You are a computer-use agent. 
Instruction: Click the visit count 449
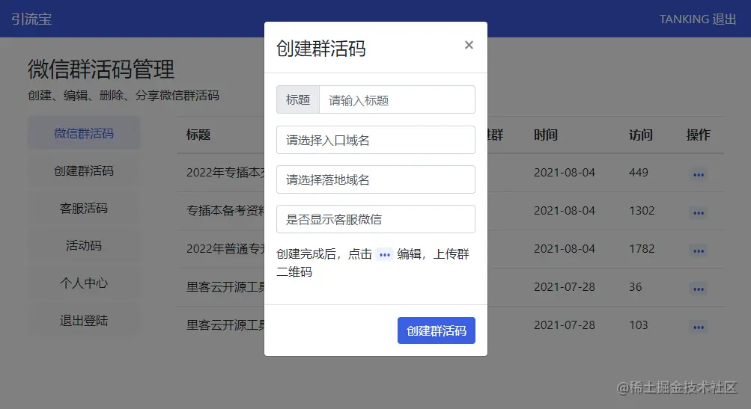pyautogui.click(x=639, y=172)
